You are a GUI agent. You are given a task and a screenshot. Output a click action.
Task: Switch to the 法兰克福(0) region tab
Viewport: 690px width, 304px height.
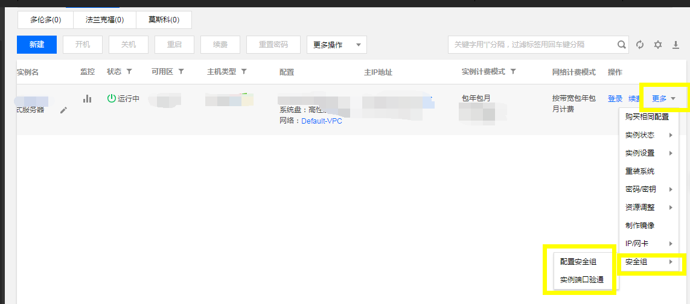click(x=104, y=20)
